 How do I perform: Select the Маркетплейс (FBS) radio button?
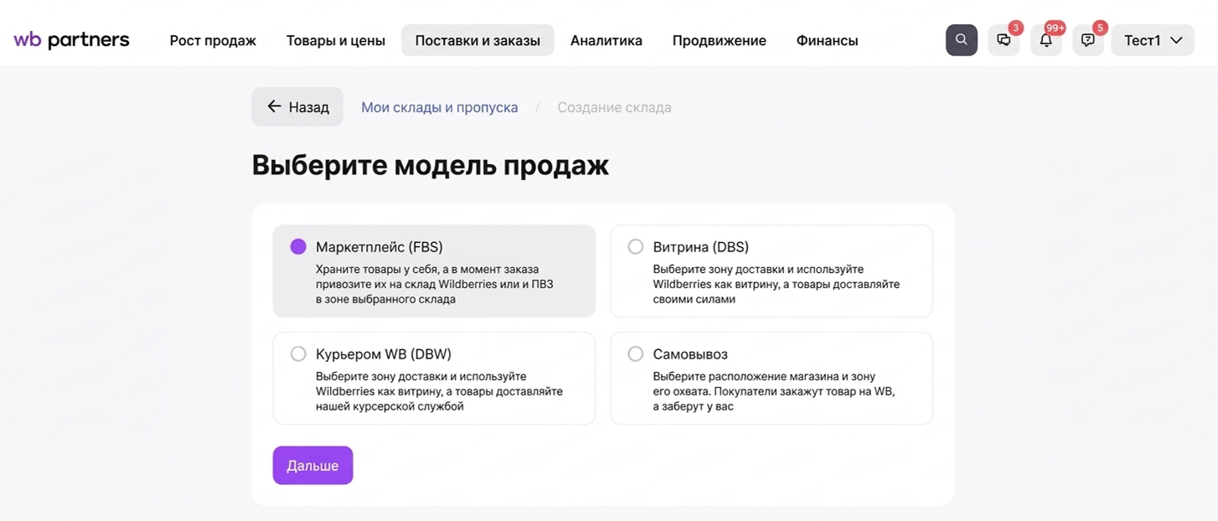pyautogui.click(x=298, y=247)
